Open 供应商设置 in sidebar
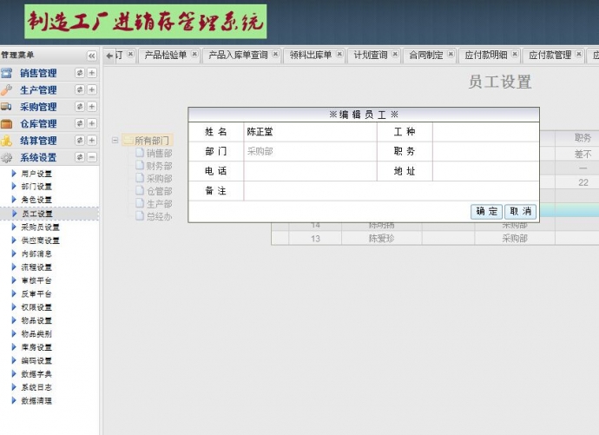Screen dimensions: 599x435 (40, 241)
